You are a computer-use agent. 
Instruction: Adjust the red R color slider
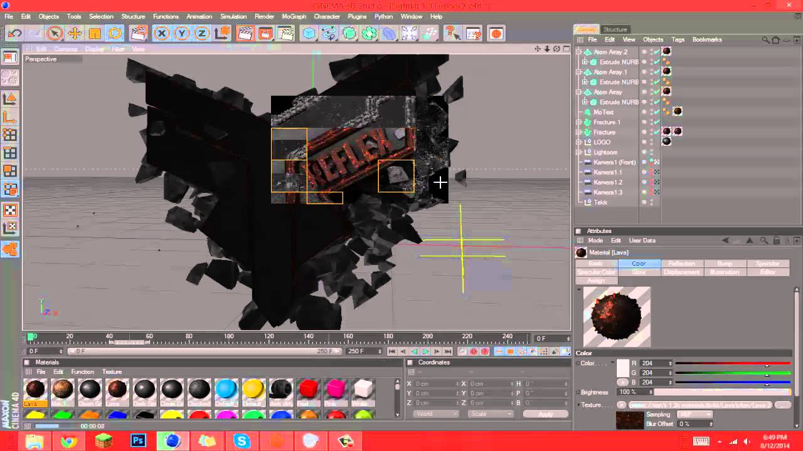click(x=732, y=363)
